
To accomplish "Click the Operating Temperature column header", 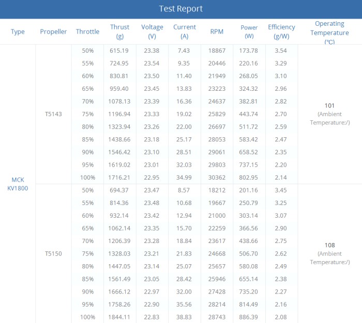I will [330, 33].
